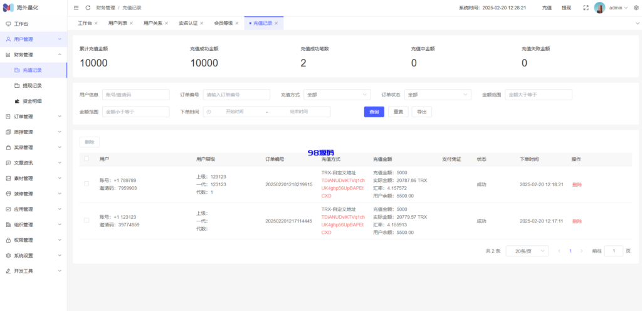Open 工作台 in the sidebar
Viewport: 642px width, 311px height.
(x=34, y=24)
